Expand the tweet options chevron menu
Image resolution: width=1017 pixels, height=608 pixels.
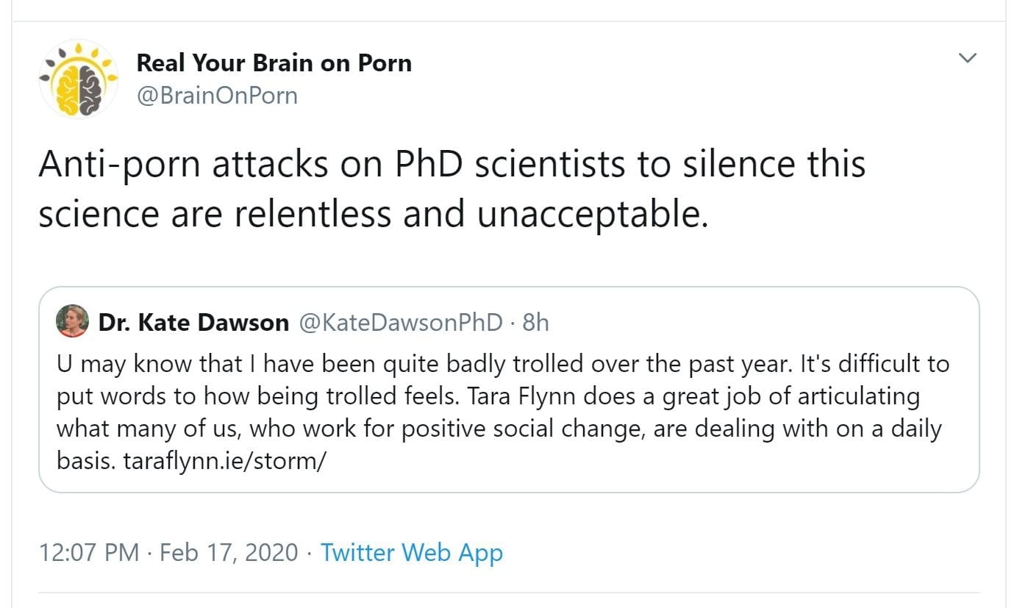click(968, 58)
